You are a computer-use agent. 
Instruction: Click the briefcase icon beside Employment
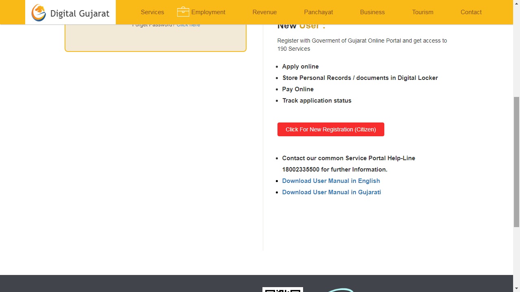tap(183, 12)
